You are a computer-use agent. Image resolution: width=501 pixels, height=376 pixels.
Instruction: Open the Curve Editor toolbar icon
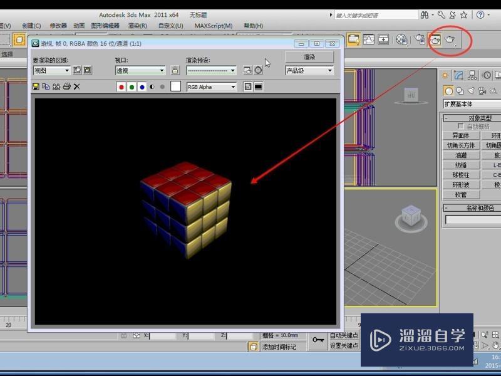click(x=368, y=39)
